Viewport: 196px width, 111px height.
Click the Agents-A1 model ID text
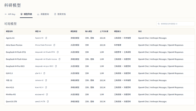tap(39, 38)
